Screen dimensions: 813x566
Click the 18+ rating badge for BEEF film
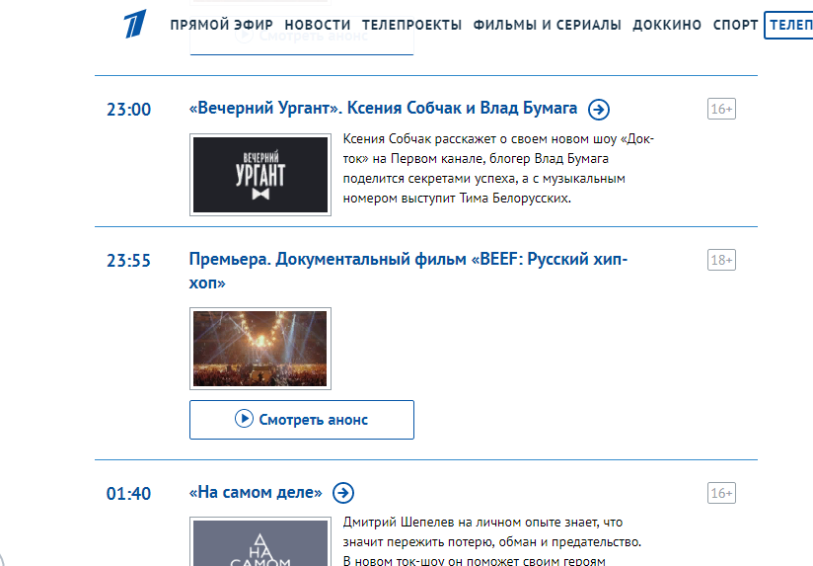(722, 260)
